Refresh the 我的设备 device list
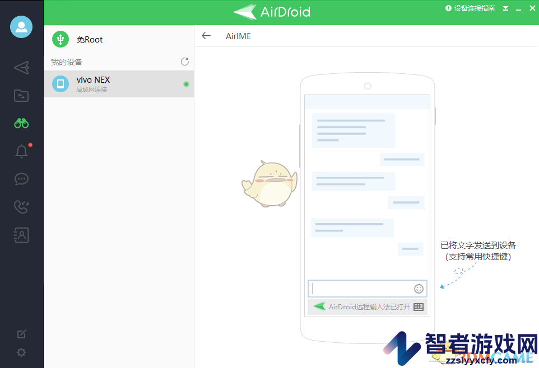Viewport: 539px width, 368px height. point(184,62)
